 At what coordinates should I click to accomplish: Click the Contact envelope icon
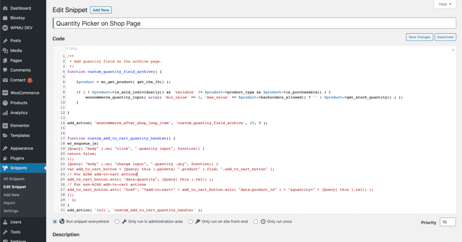[5, 80]
